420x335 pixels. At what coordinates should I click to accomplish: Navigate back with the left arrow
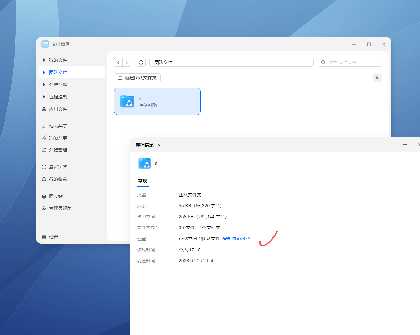point(118,62)
